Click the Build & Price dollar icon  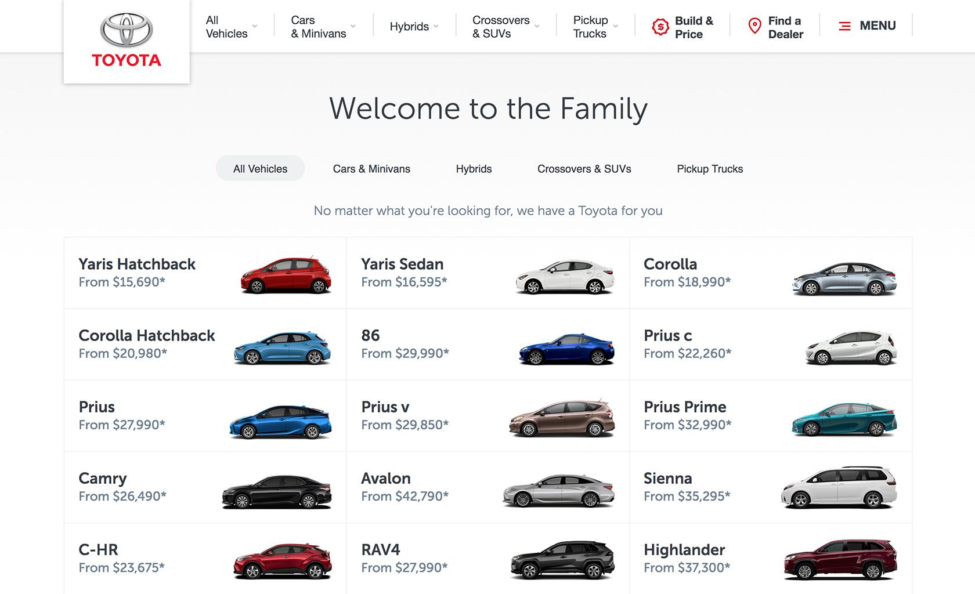tap(660, 27)
